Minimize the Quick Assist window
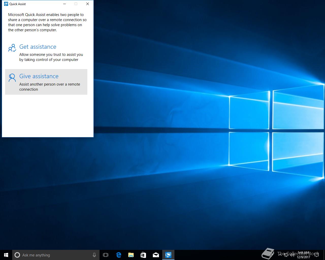This screenshot has height=260, width=325. 64,4
